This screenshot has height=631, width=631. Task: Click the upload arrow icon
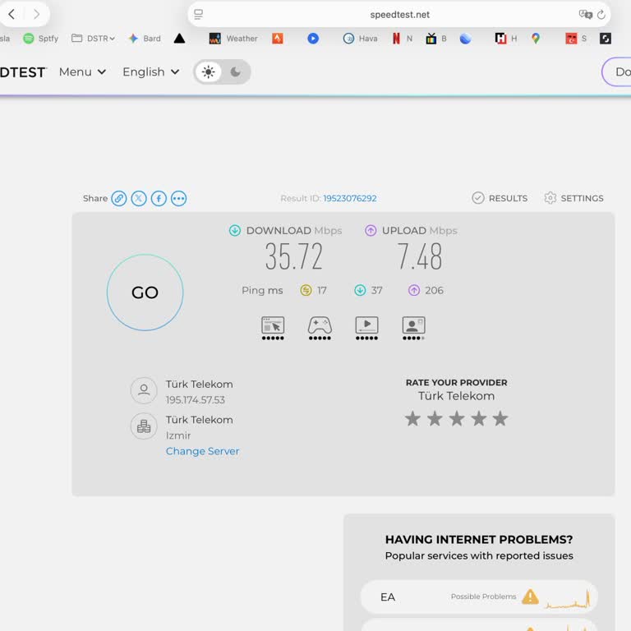click(x=371, y=231)
